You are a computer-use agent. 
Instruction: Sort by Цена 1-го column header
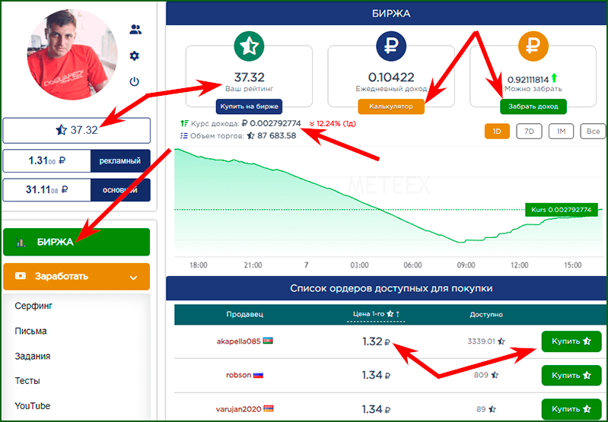(x=376, y=314)
